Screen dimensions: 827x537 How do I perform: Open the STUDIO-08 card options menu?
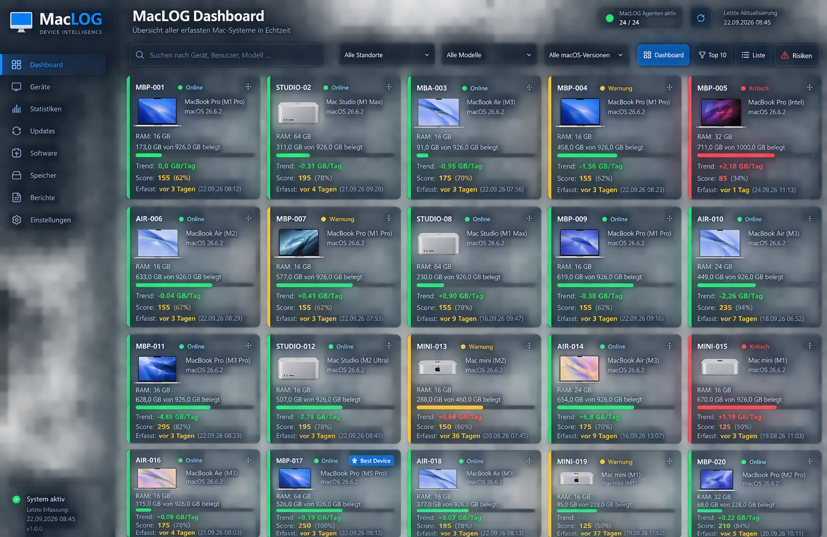tap(529, 218)
